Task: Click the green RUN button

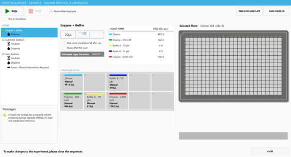Action: tap(12, 11)
